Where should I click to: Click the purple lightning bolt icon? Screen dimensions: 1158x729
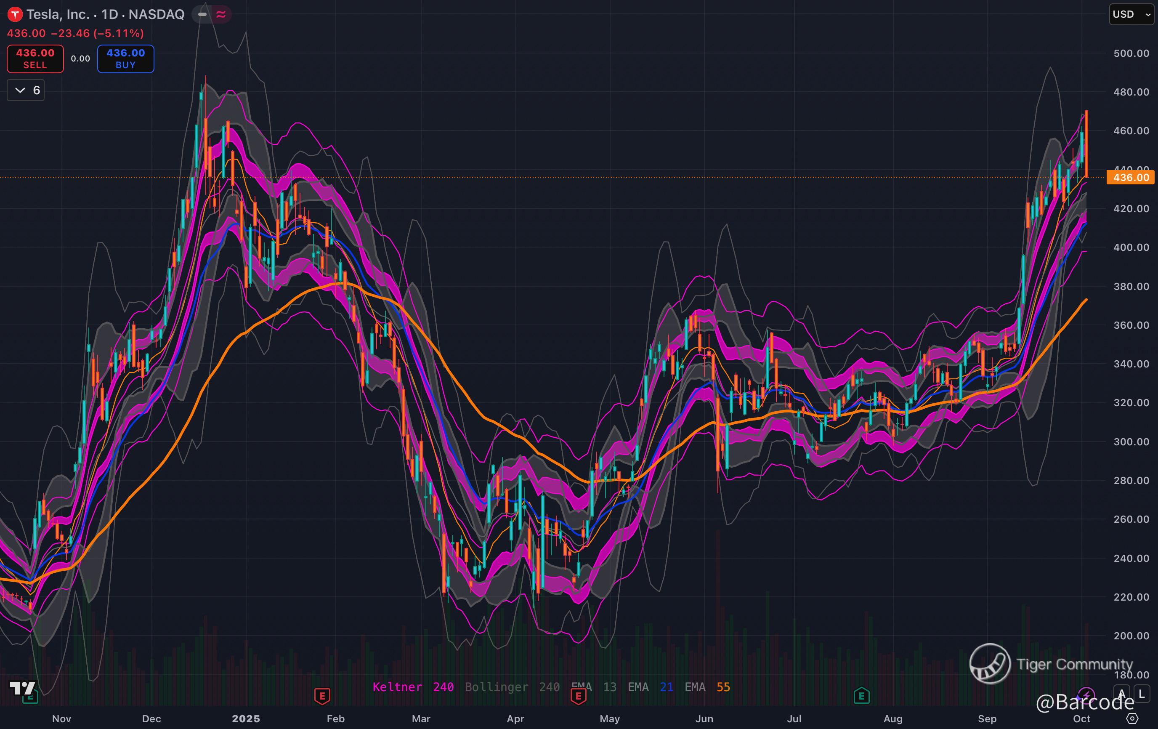click(x=1086, y=695)
